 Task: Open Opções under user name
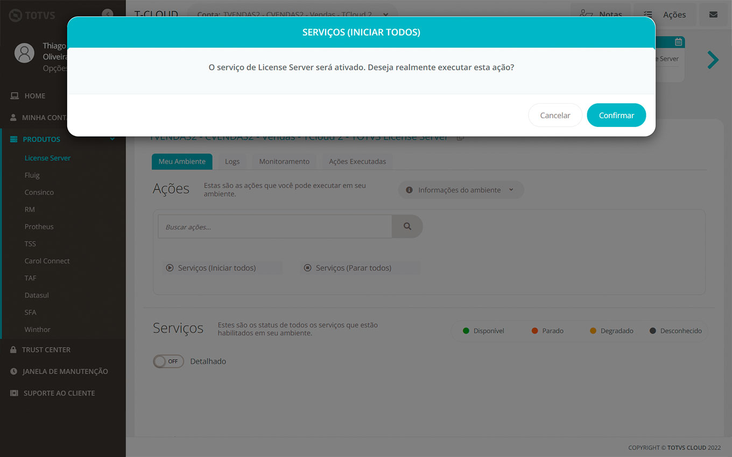(55, 68)
